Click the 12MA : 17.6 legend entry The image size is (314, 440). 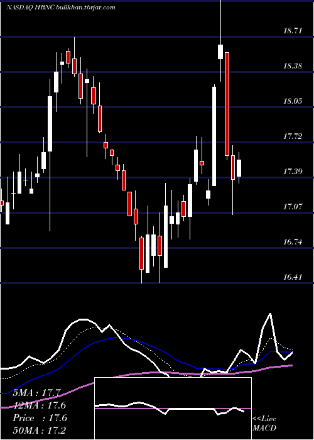(x=39, y=405)
